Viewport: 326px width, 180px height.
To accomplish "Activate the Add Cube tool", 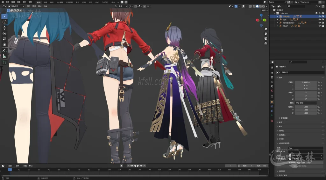I will (4, 63).
